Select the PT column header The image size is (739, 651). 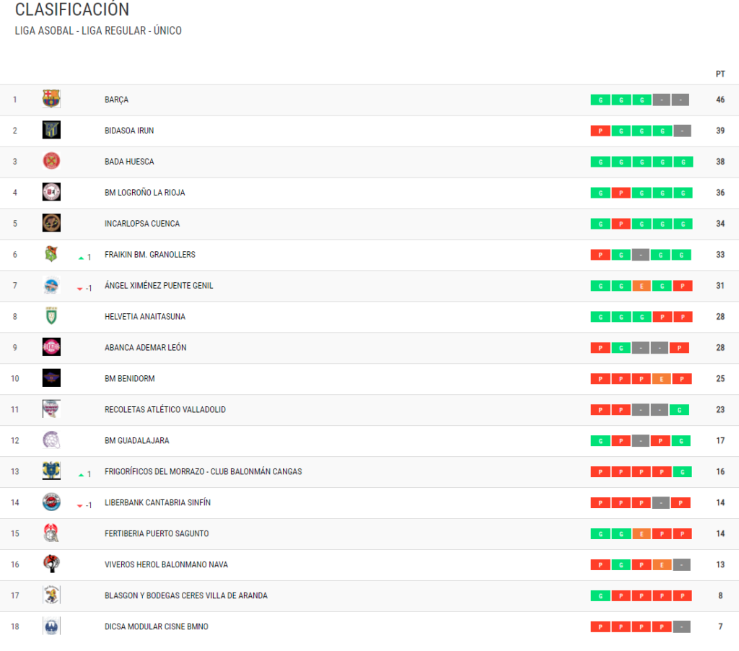point(720,74)
